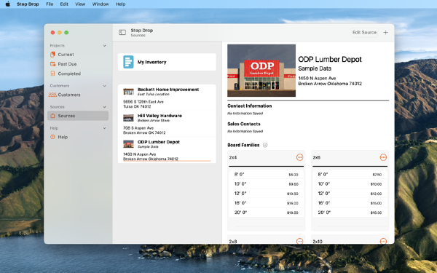Click ODP Lumber Depot list thumbnail

(128, 144)
